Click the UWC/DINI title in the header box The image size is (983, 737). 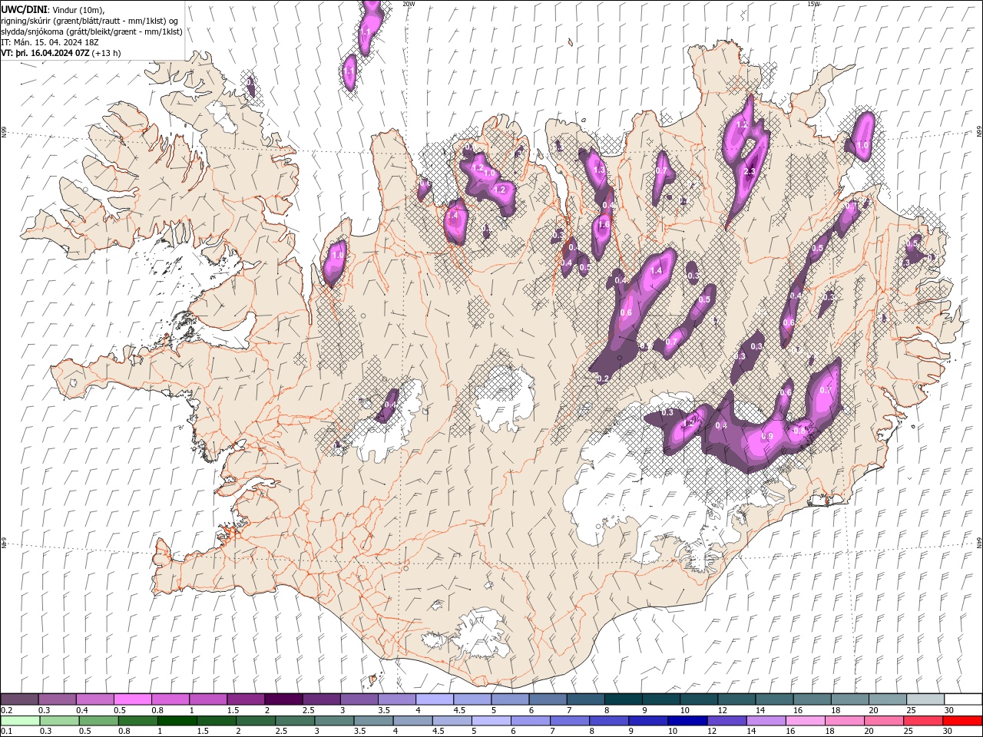(25, 8)
